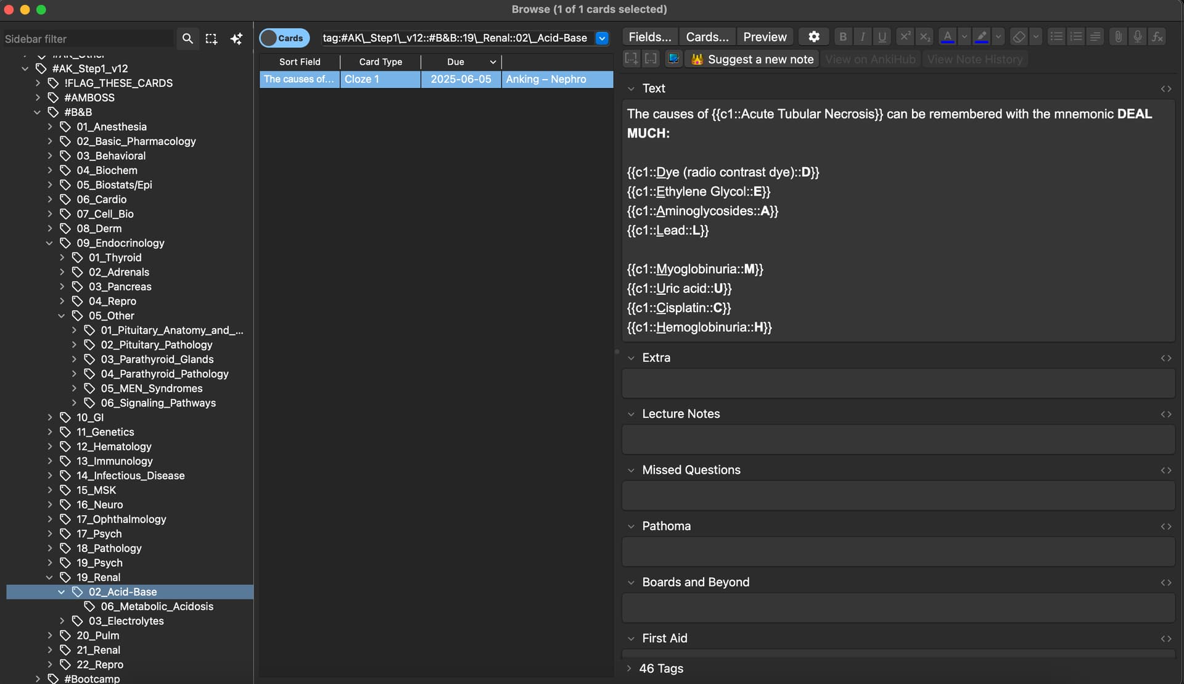1184x684 pixels.
Task: Toggle the Cards/Notes switch
Action: pyautogui.click(x=283, y=38)
